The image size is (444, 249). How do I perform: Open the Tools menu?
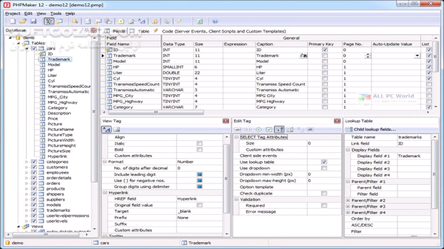click(x=56, y=13)
